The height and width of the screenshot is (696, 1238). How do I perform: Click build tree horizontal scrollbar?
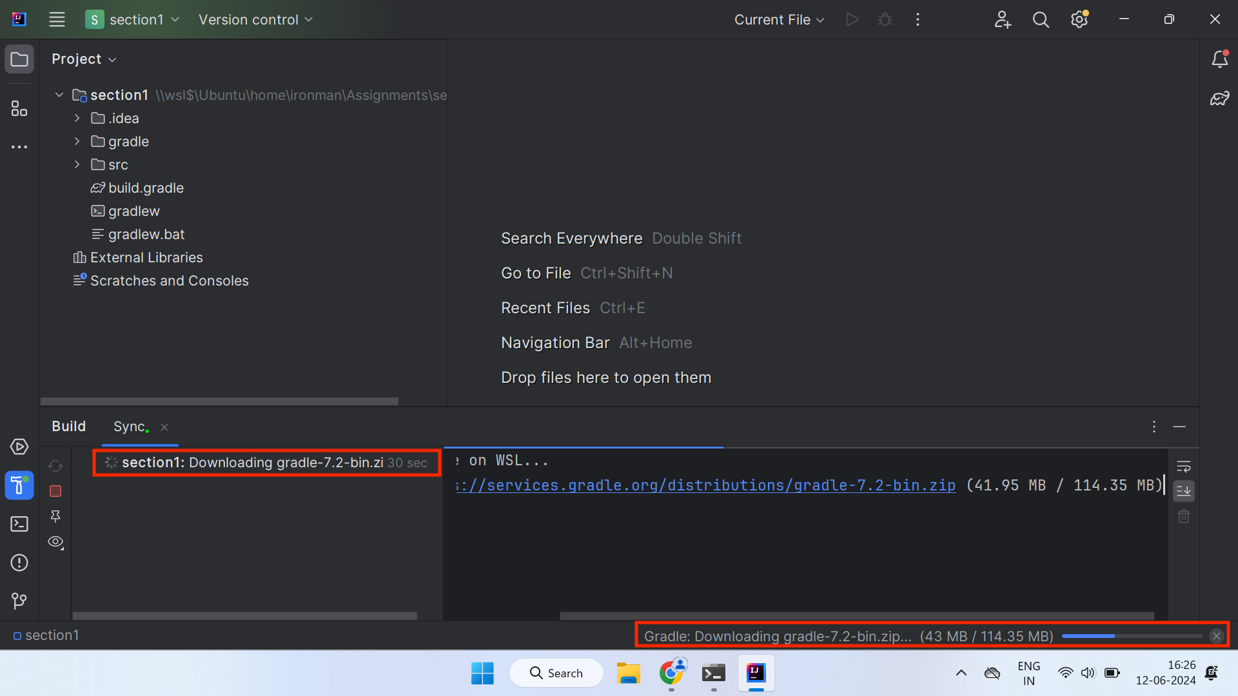pyautogui.click(x=245, y=616)
